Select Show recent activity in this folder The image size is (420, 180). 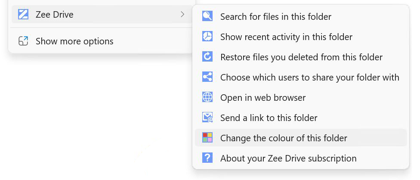(286, 37)
